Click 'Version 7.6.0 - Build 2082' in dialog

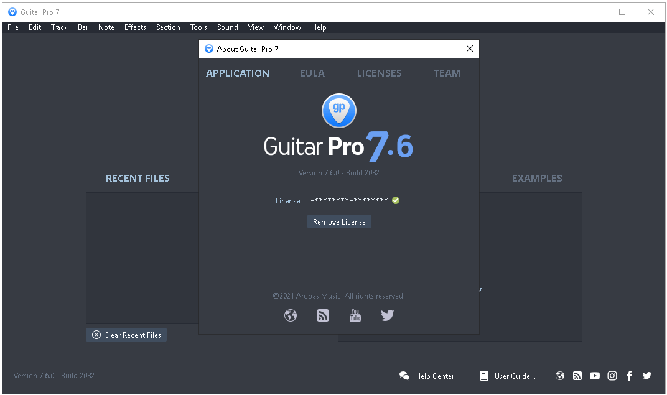(x=338, y=173)
